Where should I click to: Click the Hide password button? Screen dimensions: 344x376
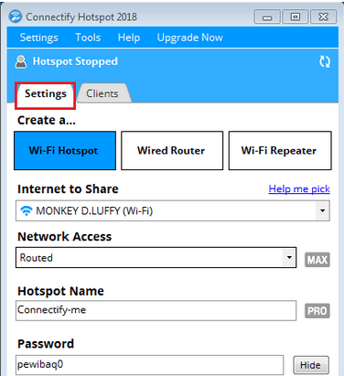[311, 365]
